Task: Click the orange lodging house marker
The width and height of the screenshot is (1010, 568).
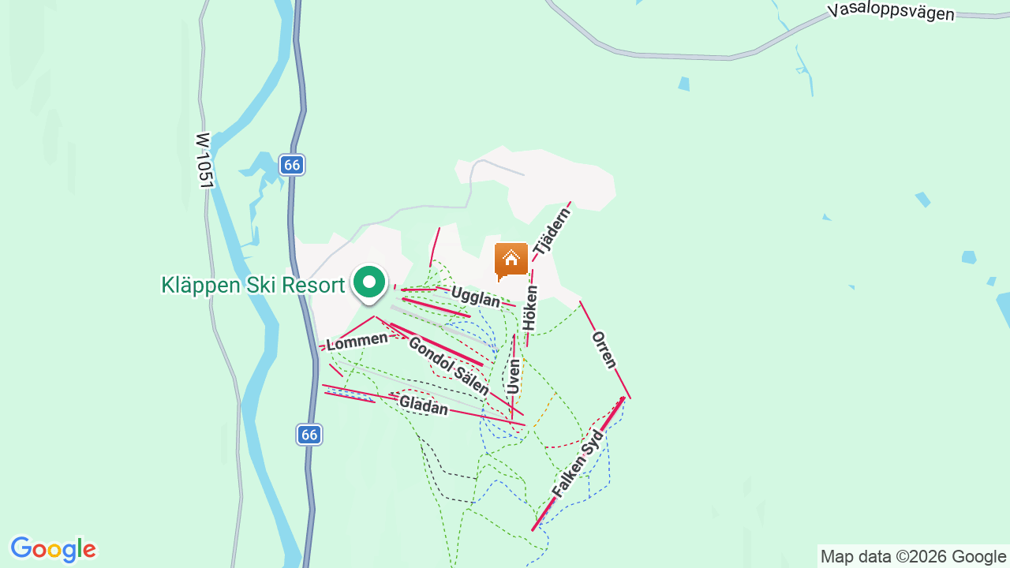Action: (x=511, y=261)
